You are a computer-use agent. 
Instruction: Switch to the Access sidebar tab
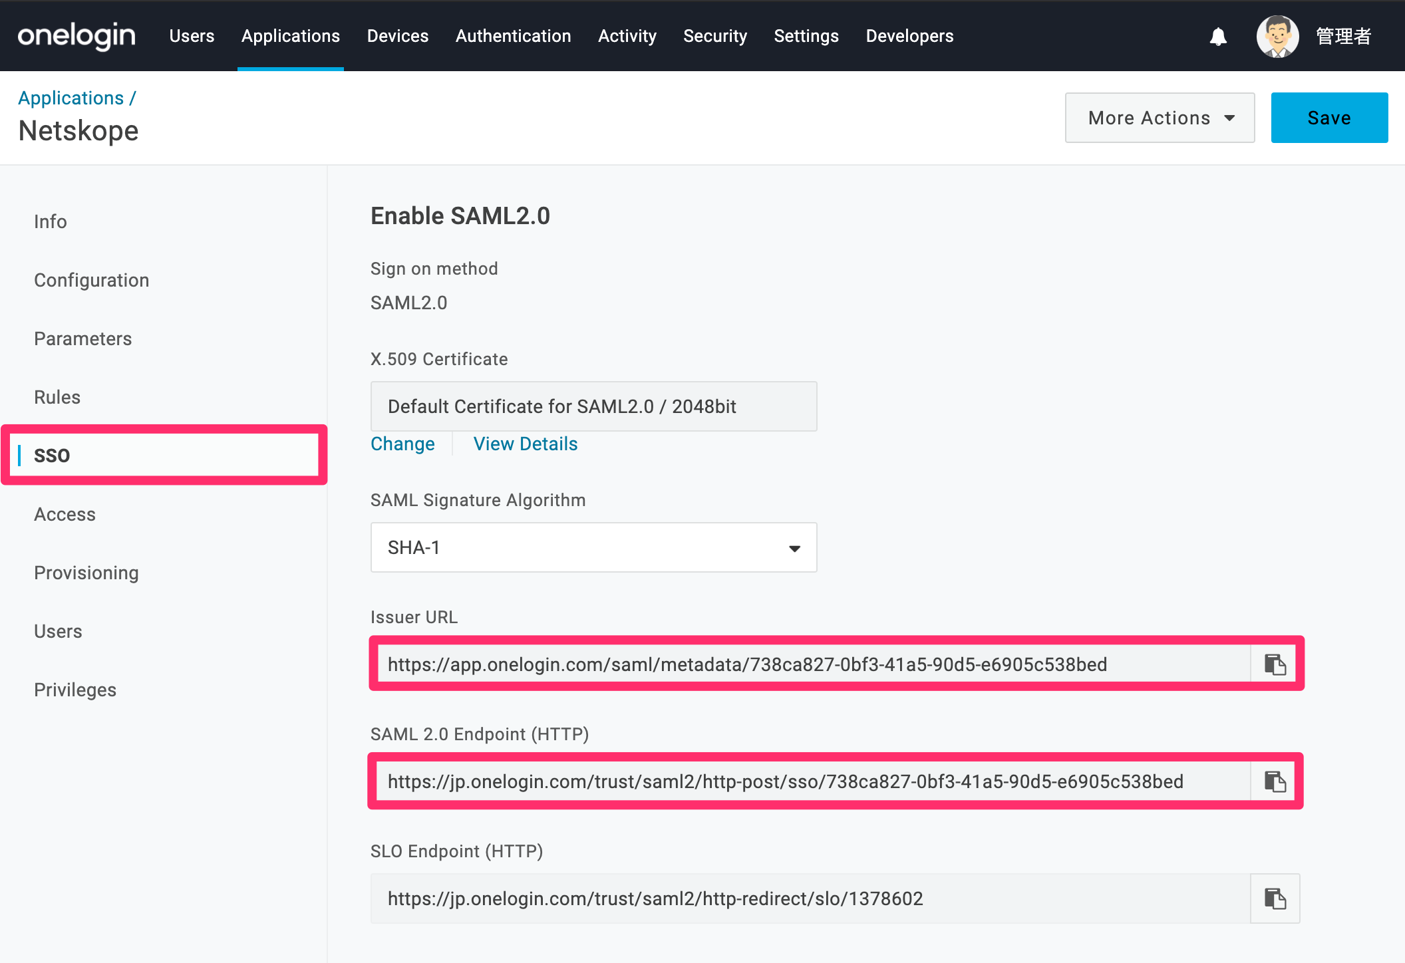pyautogui.click(x=65, y=514)
